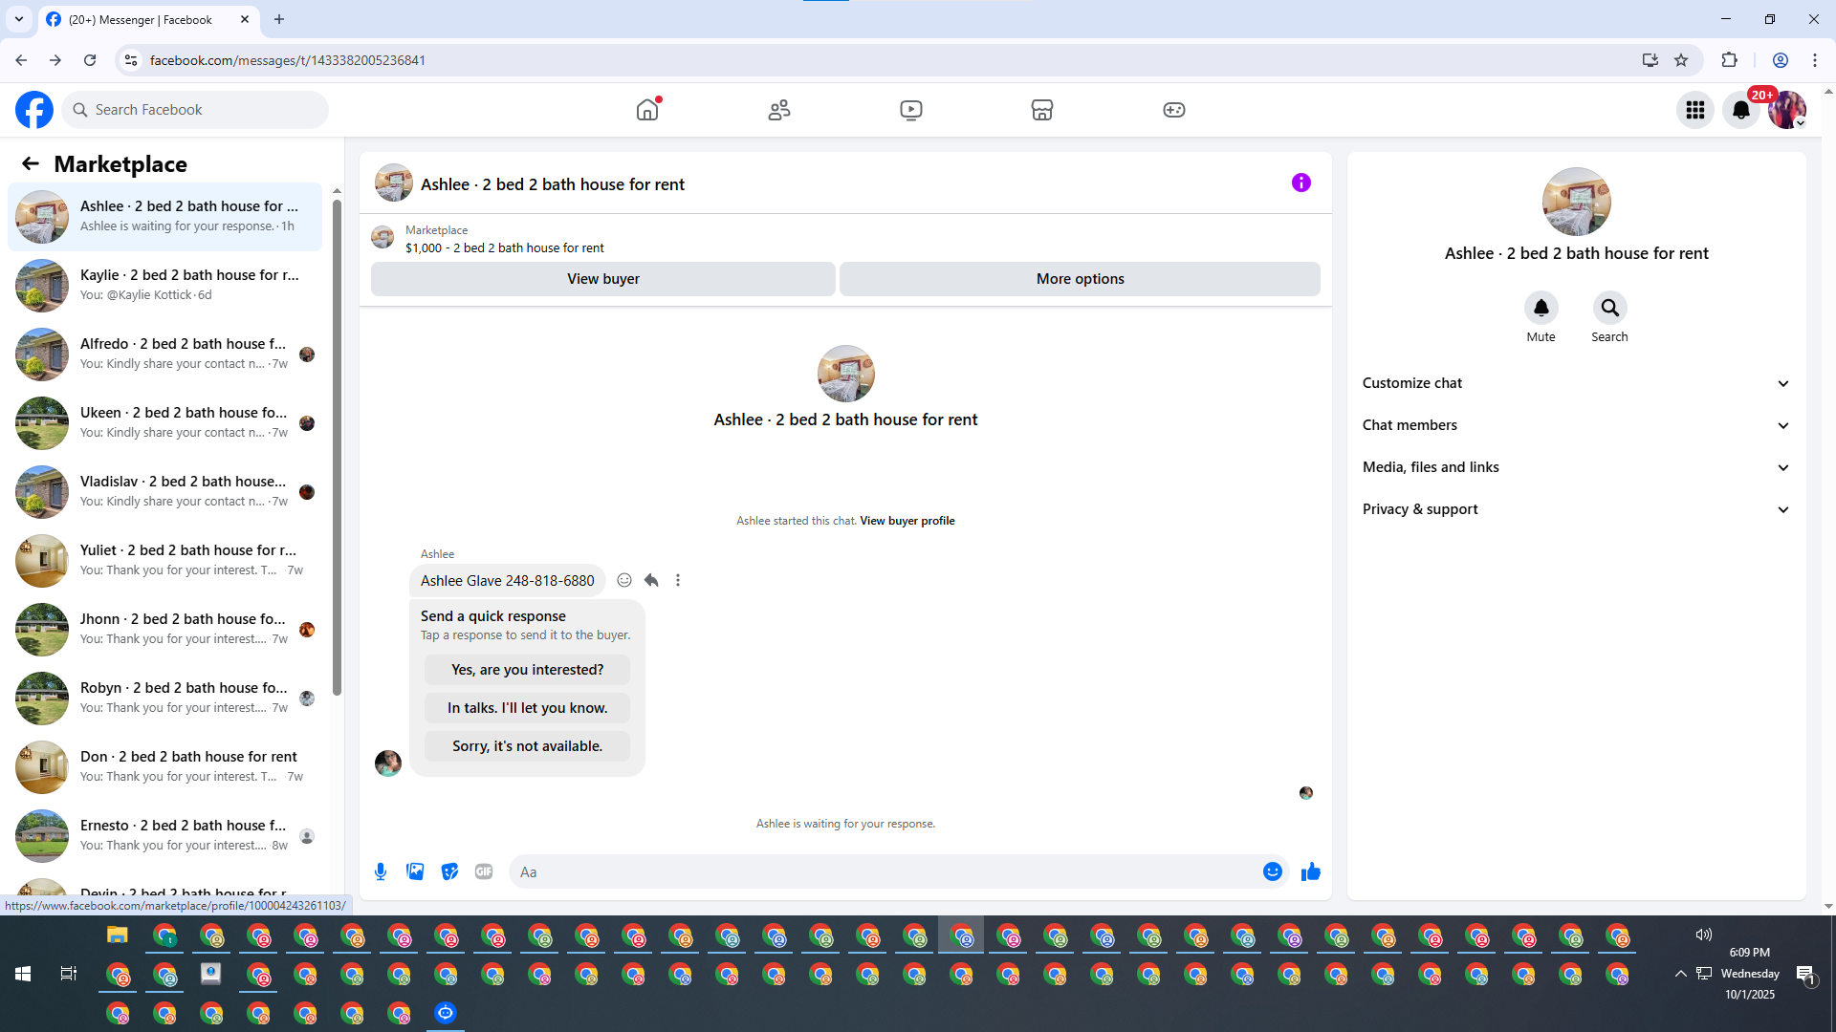
Task: Send quick response 'Sorry, it's not available.'
Action: pos(528,746)
